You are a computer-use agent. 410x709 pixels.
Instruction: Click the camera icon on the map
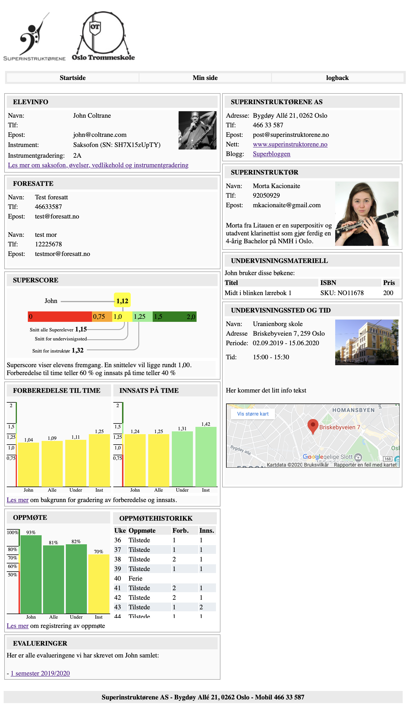click(358, 457)
